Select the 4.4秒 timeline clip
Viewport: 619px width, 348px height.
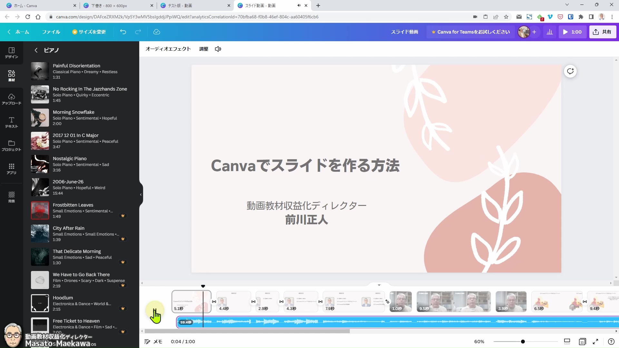pos(234,302)
